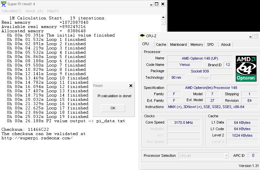Click the CPU-Z chip icon in title bar
The image size is (260, 170).
[x=142, y=36]
